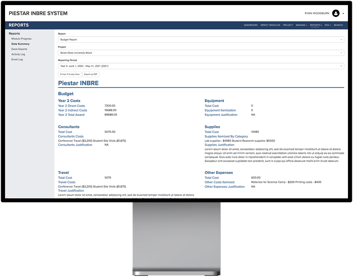Select Data Summary in the sidebar
Screen dimensions: 353x277
21,44
